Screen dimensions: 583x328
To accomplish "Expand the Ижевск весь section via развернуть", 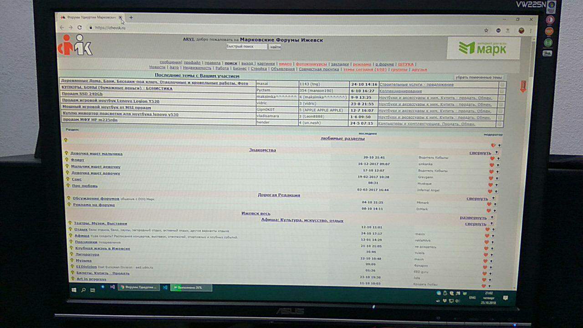I will click(x=473, y=218).
